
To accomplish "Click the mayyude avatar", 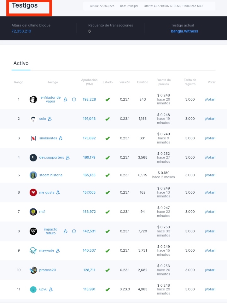I will (x=33, y=250).
